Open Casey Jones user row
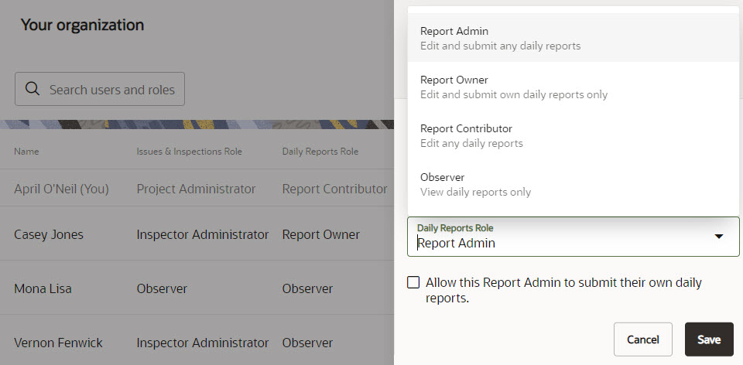 [197, 234]
